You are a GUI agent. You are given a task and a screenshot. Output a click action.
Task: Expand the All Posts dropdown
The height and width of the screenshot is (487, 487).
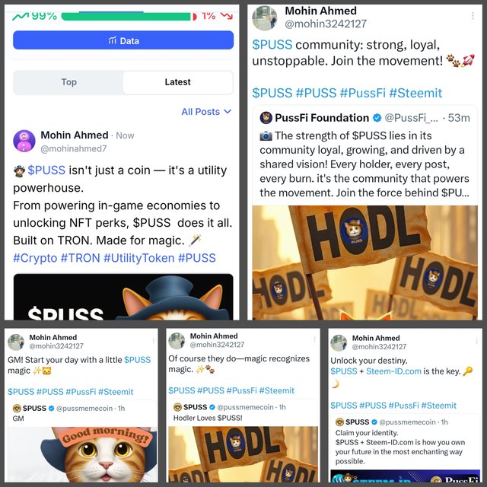point(206,112)
